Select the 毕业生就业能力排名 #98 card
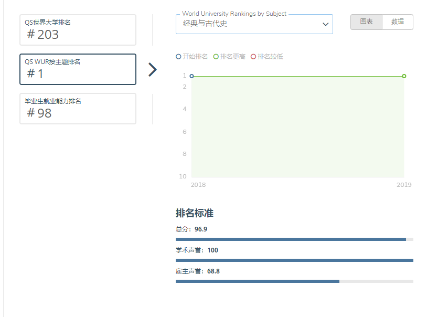Viewport: 427px width, 317px height. (78, 109)
